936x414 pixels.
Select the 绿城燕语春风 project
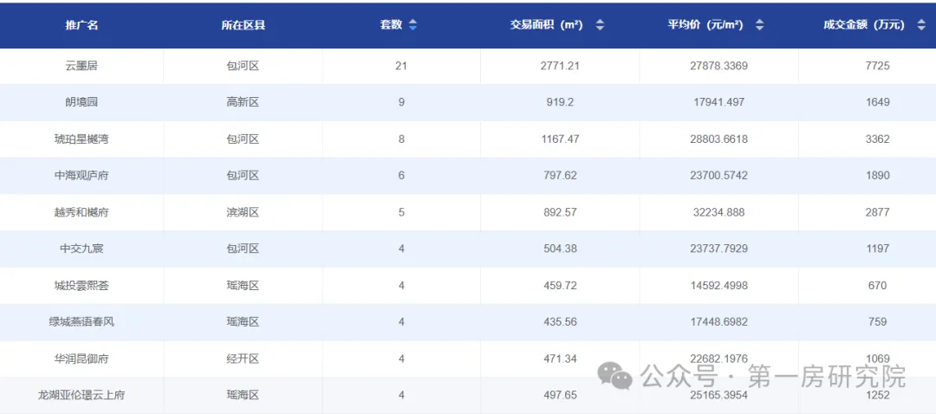tap(81, 322)
